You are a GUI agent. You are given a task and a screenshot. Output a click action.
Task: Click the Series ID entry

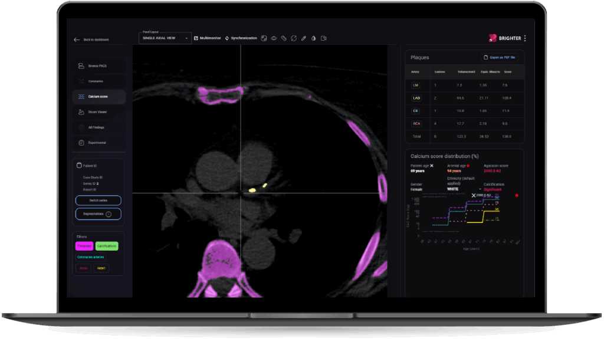pyautogui.click(x=90, y=184)
